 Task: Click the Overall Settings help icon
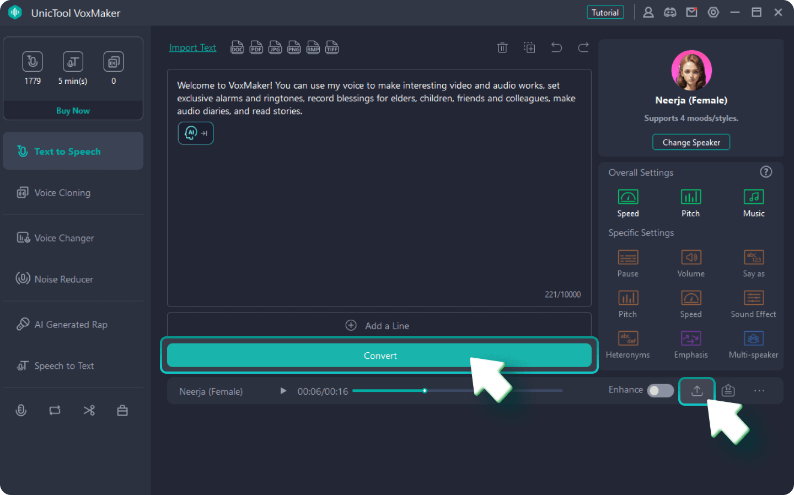coord(766,172)
